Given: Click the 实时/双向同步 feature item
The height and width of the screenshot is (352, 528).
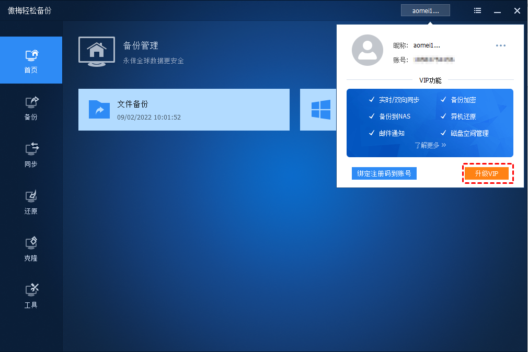Looking at the screenshot, I should click(x=394, y=100).
